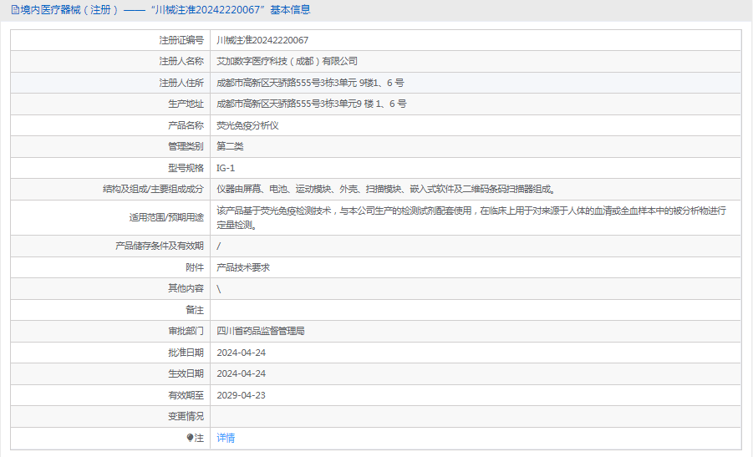Image resolution: width=753 pixels, height=457 pixels.
Task: Click the 其他内容 label
Action: [186, 288]
